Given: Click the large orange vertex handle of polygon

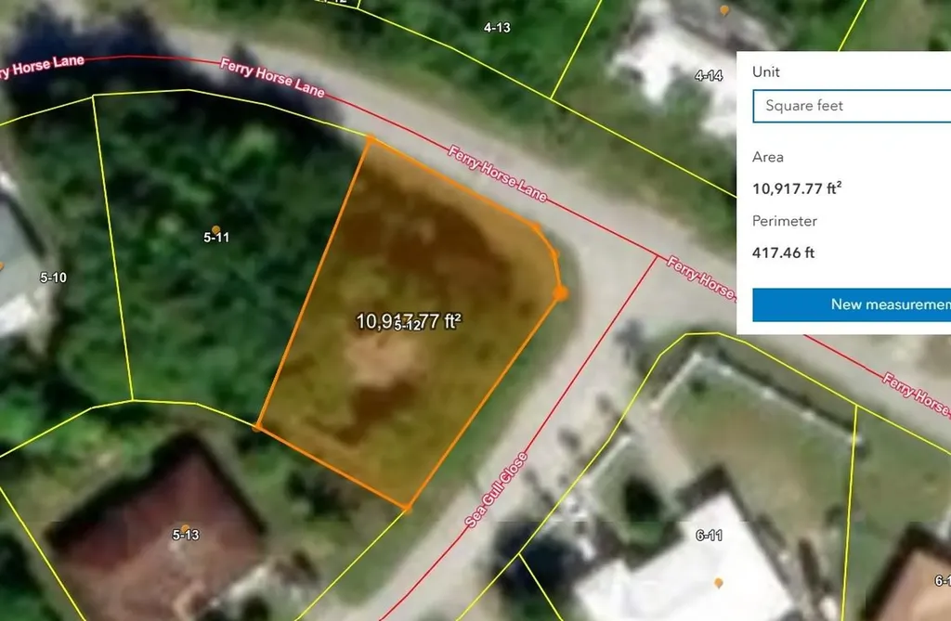Looking at the screenshot, I should pyautogui.click(x=560, y=293).
